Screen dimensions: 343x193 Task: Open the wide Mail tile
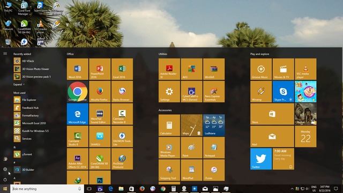272,136
